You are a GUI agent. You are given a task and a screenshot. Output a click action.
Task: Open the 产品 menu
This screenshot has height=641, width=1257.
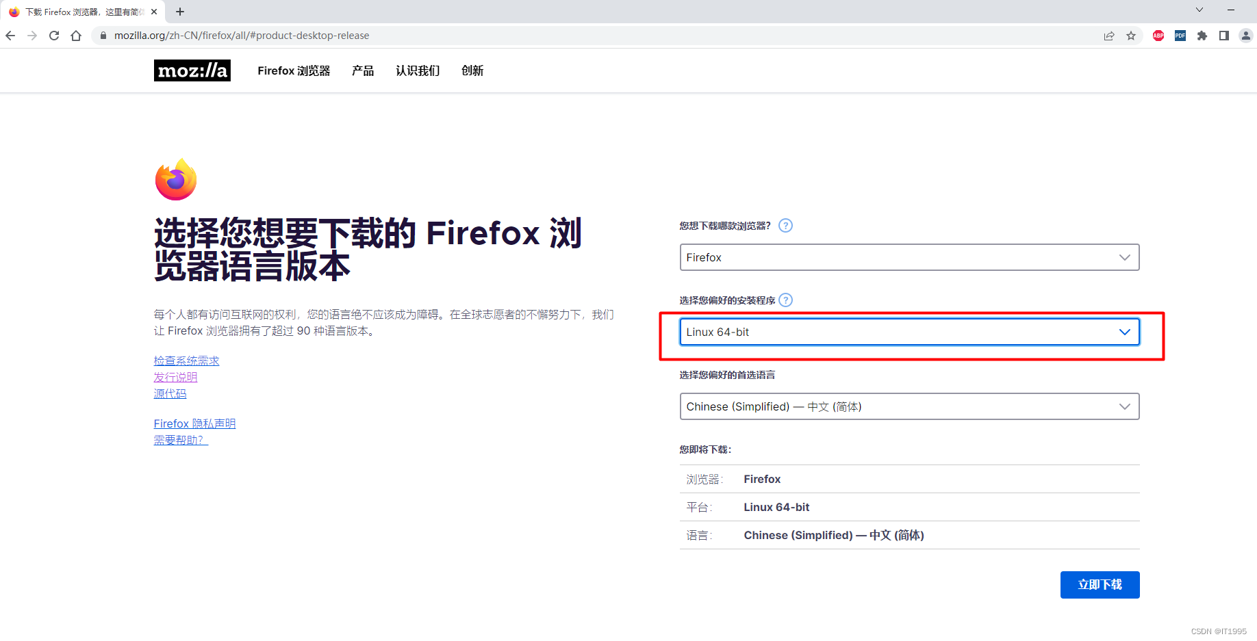tap(363, 70)
